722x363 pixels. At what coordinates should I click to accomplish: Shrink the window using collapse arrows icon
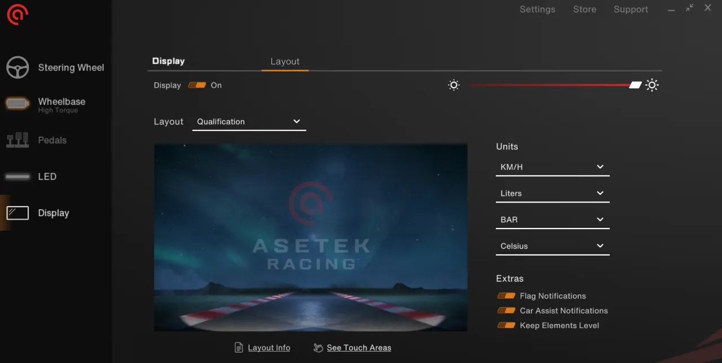click(x=689, y=8)
